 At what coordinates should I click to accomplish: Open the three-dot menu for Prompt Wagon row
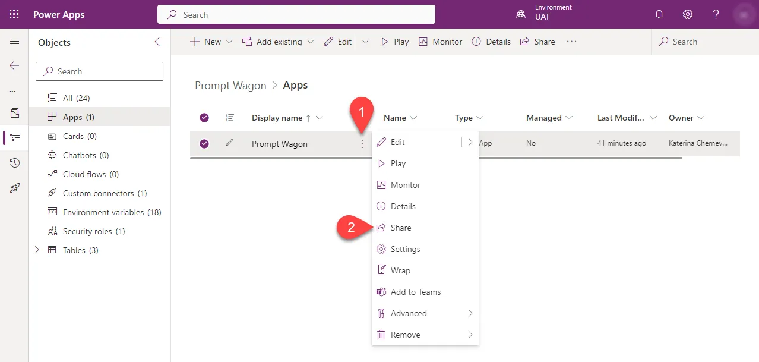tap(362, 144)
